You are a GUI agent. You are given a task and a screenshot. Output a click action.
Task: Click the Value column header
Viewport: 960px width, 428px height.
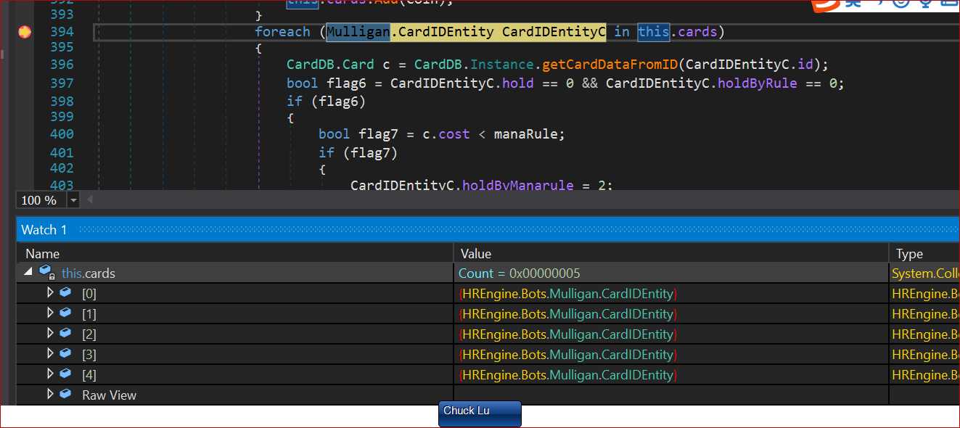coord(671,253)
